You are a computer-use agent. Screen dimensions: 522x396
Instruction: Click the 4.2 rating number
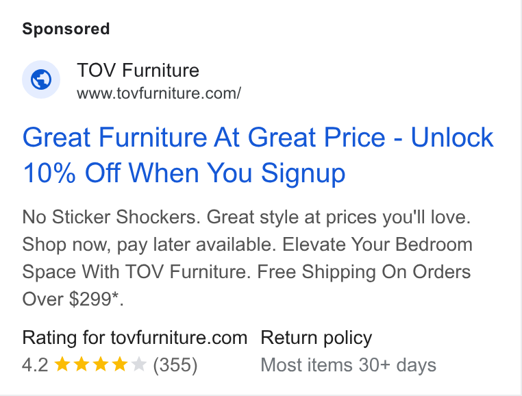[x=36, y=364]
